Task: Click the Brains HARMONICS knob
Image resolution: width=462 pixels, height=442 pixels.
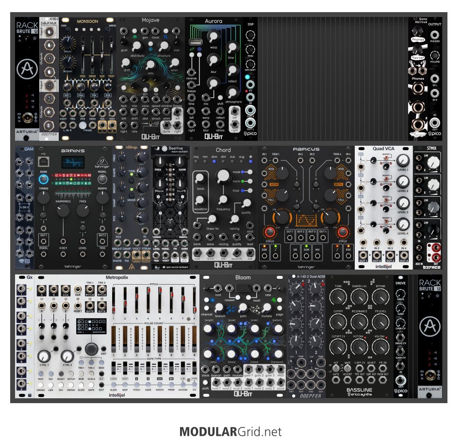Action: pos(63,210)
